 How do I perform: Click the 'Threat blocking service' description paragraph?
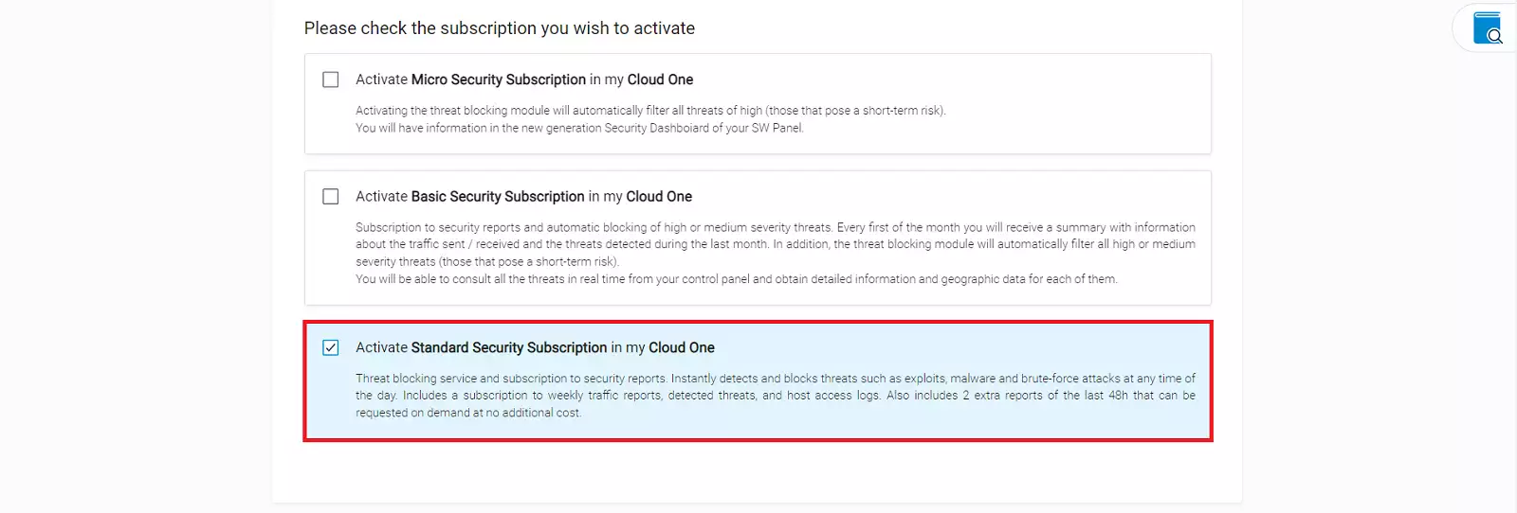(775, 396)
